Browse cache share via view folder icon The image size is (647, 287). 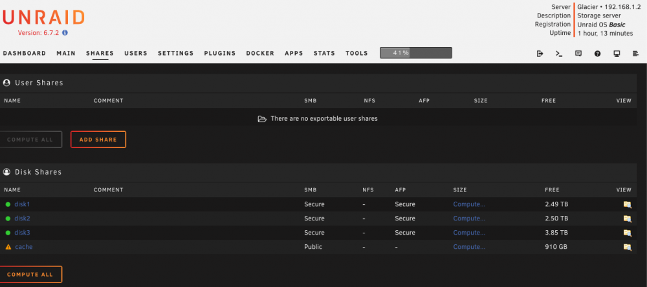coord(627,247)
